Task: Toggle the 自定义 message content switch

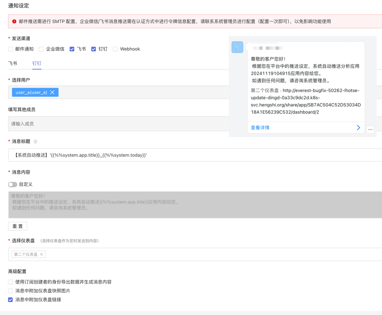Action: [x=12, y=184]
